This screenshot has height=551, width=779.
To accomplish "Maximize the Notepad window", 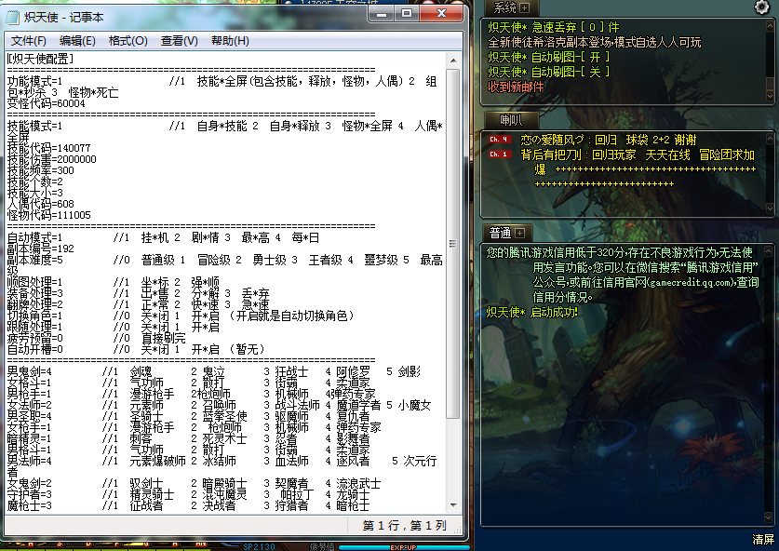I will pos(407,13).
